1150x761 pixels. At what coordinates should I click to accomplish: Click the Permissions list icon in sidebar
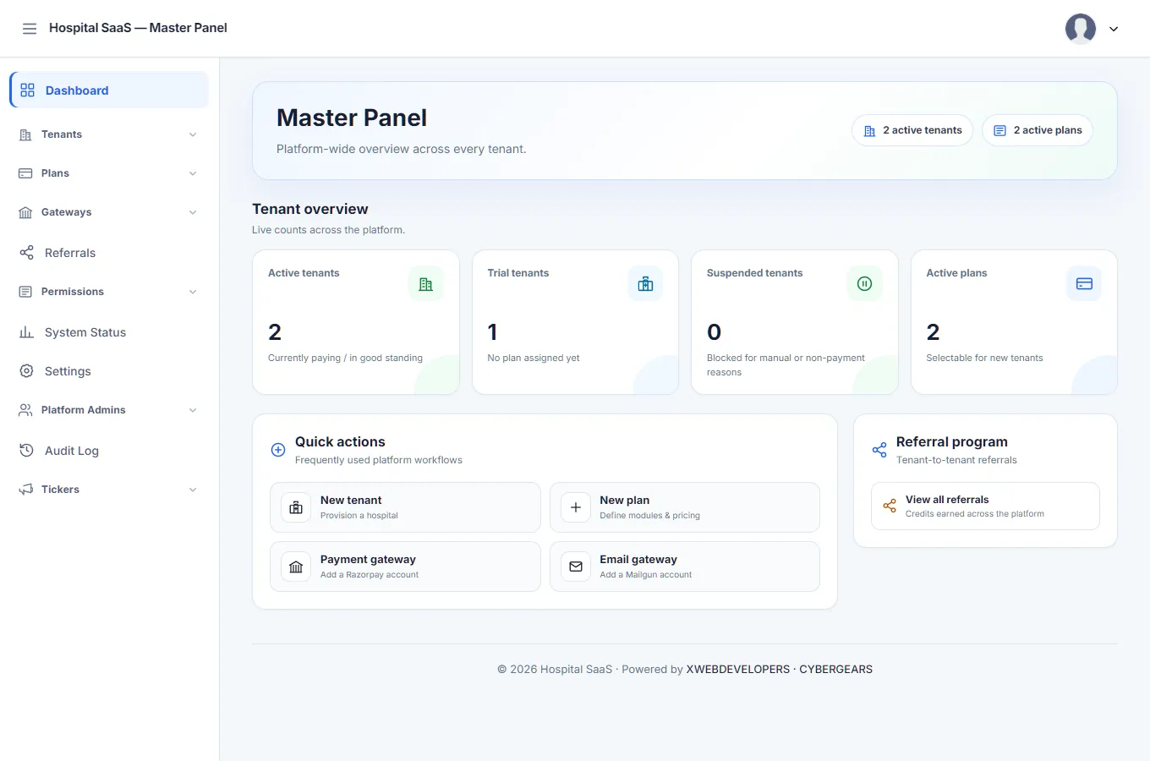tap(25, 292)
